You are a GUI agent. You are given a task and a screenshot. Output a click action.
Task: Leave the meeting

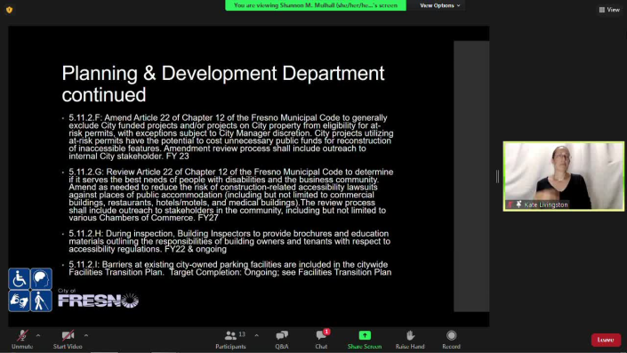tap(606, 340)
